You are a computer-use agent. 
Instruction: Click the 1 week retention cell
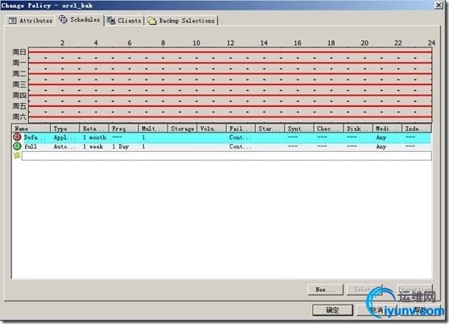tap(93, 146)
